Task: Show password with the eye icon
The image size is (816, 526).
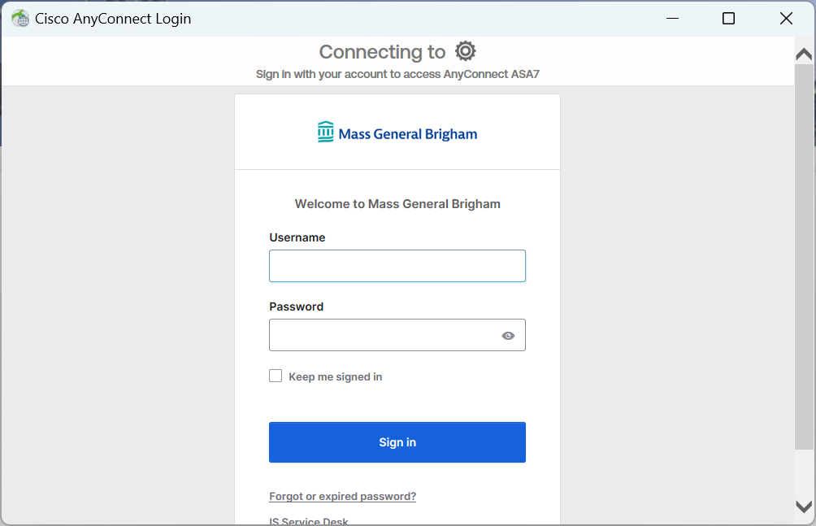Action: point(508,336)
